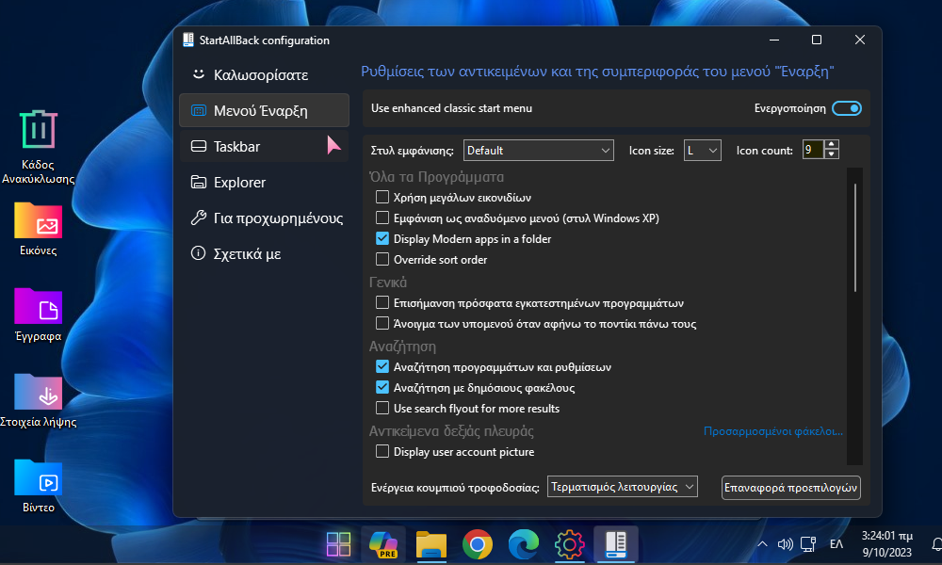
Task: Switch to the Taskbar settings section
Action: pyautogui.click(x=264, y=147)
